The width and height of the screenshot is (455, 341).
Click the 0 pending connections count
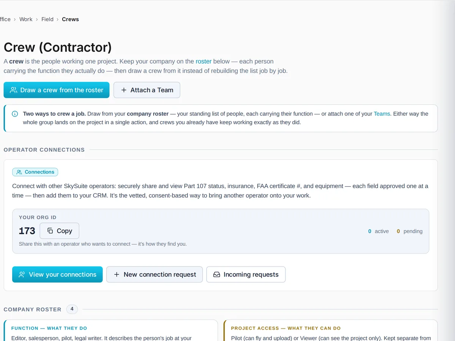(409, 231)
